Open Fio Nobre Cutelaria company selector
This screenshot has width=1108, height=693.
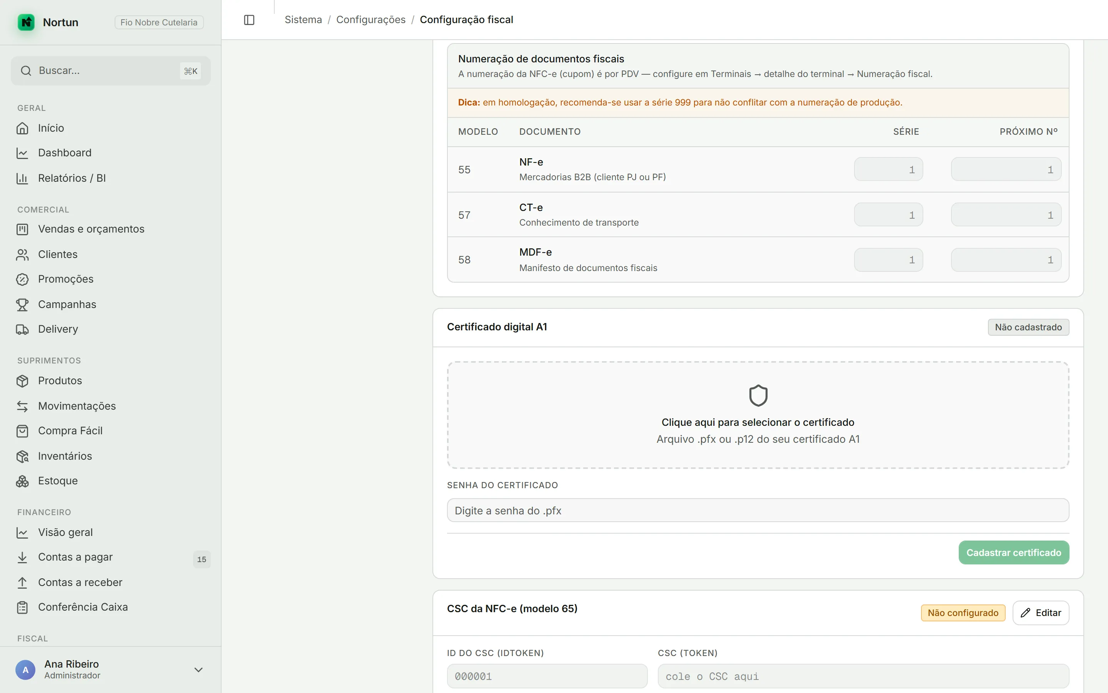coord(159,22)
